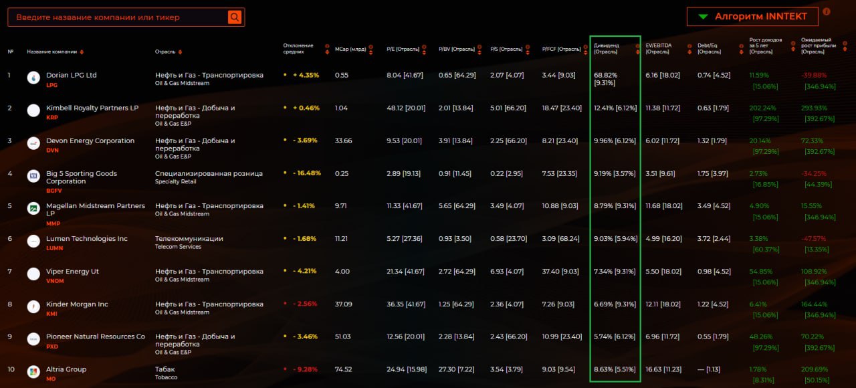Select Специализированная розница industry cell

click(209, 177)
